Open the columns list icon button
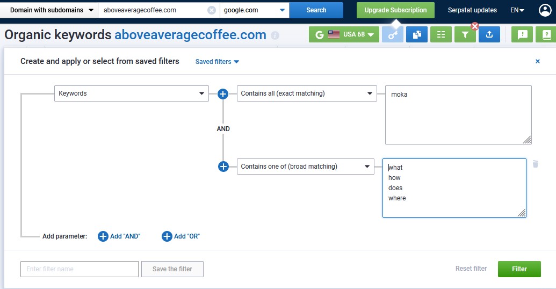556x289 pixels. tap(441, 34)
